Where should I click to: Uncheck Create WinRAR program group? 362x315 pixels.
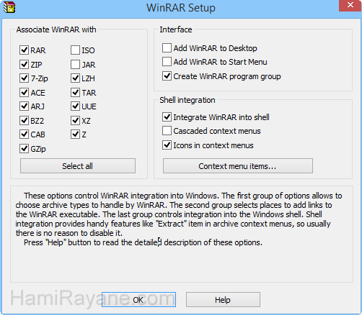167,76
